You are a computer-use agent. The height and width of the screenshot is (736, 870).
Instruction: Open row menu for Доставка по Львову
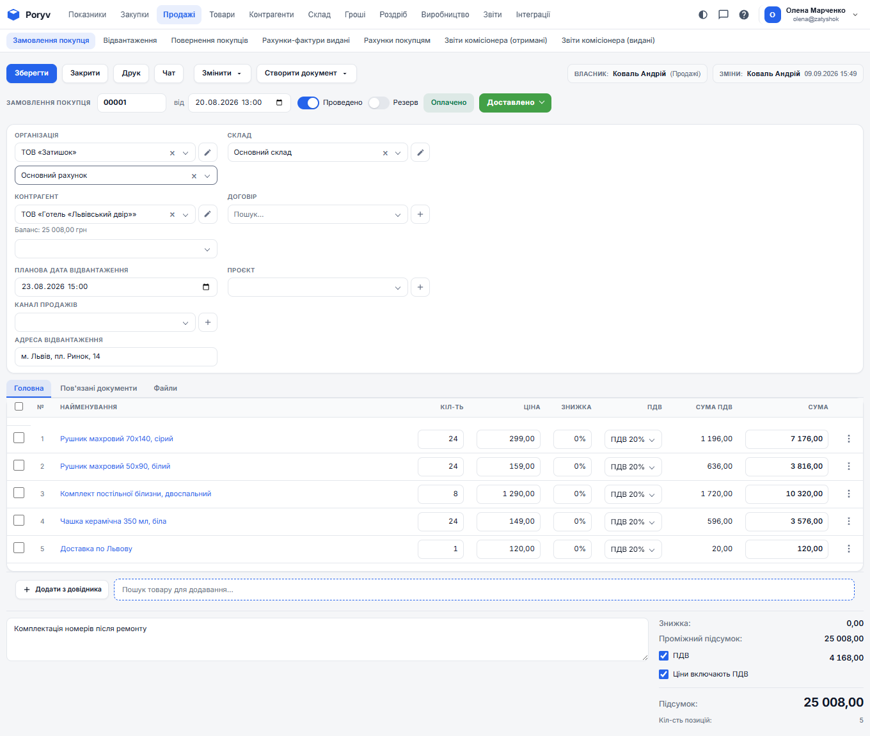pyautogui.click(x=849, y=549)
